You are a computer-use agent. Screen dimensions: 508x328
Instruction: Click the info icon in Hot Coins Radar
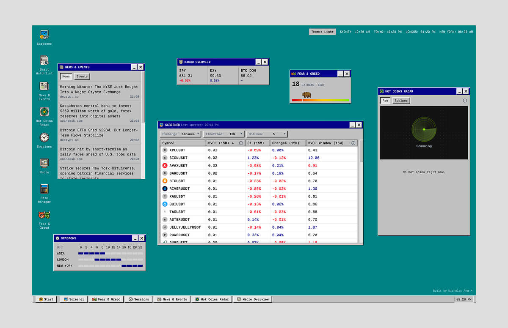pyautogui.click(x=464, y=101)
